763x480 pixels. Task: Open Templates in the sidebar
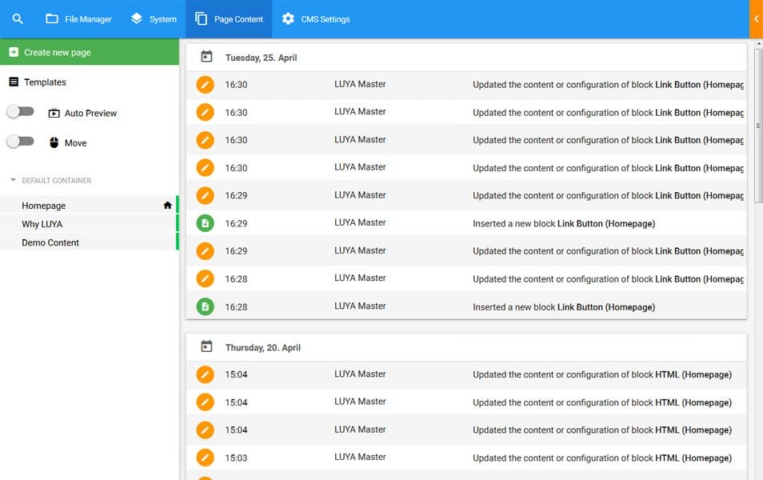[x=45, y=82]
